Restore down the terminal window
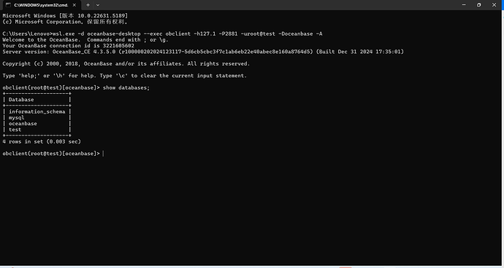The image size is (504, 268). pyautogui.click(x=479, y=5)
